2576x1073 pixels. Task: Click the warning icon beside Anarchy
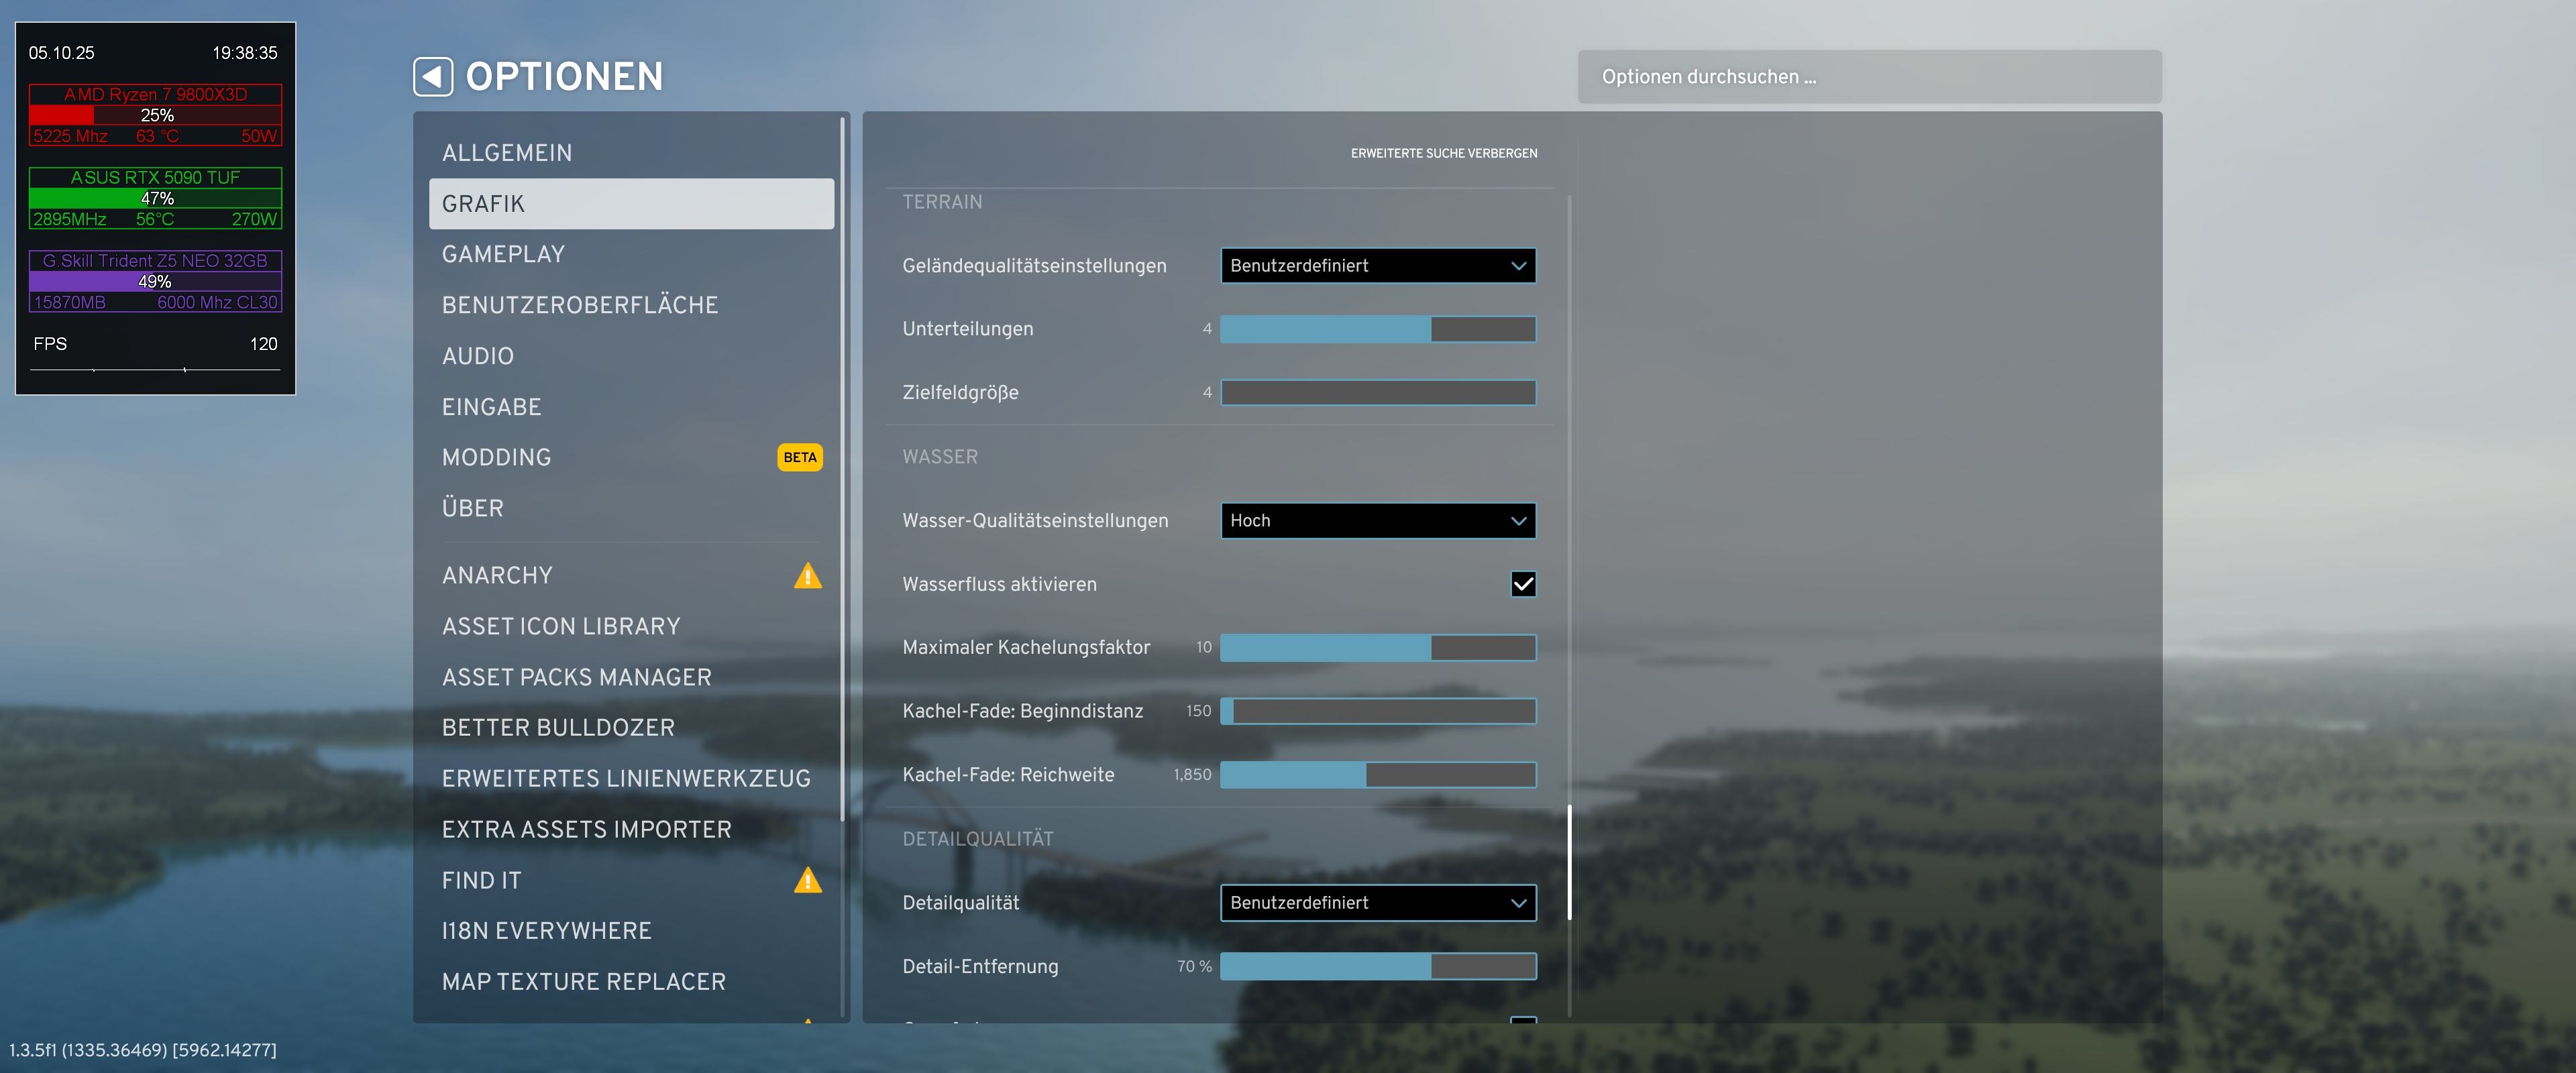807,576
